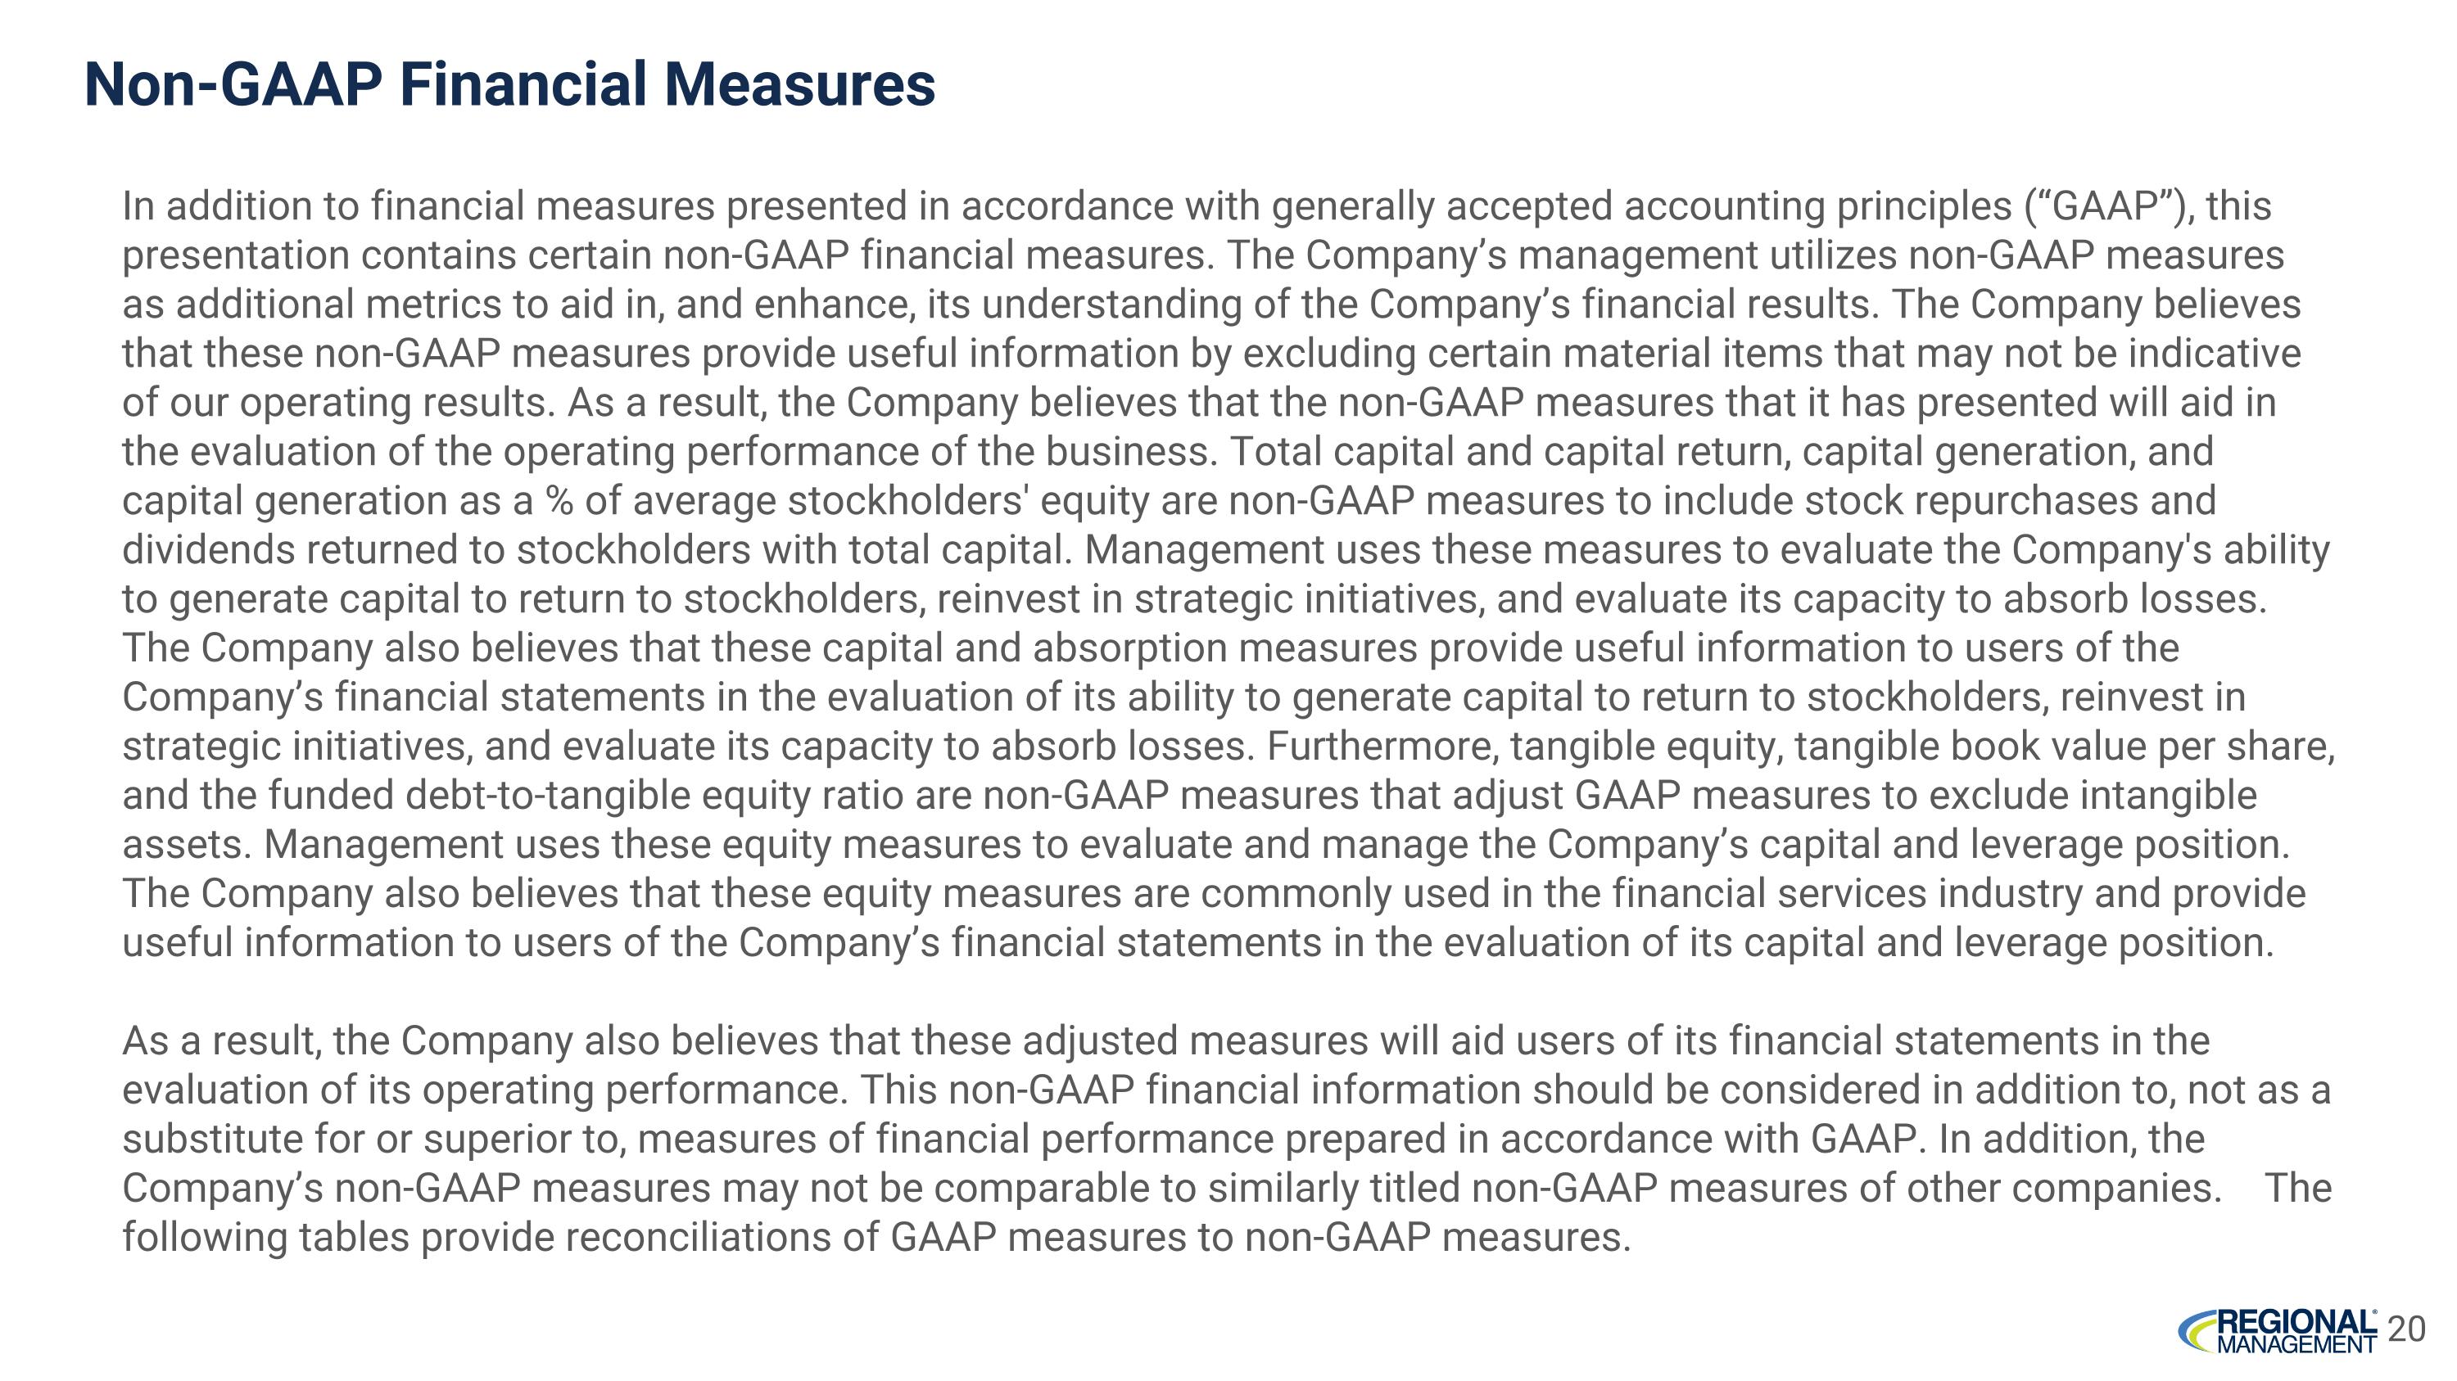The width and height of the screenshot is (2457, 1381).
Task: Click the phrase "similarly titled non-GAAP measures"
Action: pyautogui.click(x=1523, y=1189)
